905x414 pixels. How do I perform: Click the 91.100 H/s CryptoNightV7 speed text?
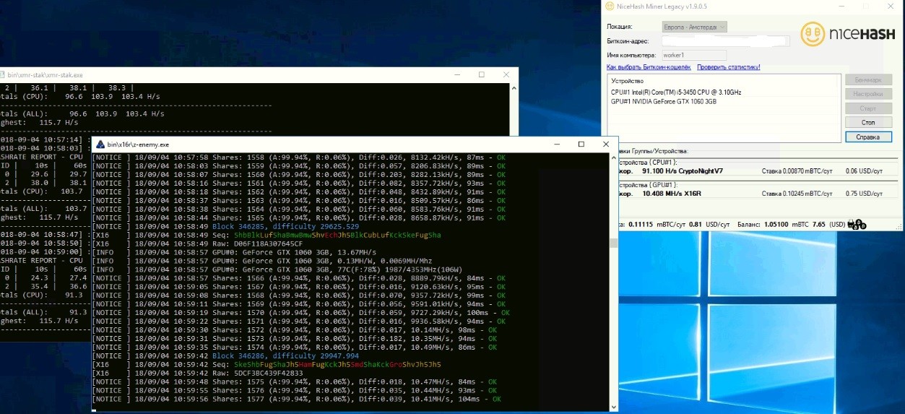click(x=683, y=171)
